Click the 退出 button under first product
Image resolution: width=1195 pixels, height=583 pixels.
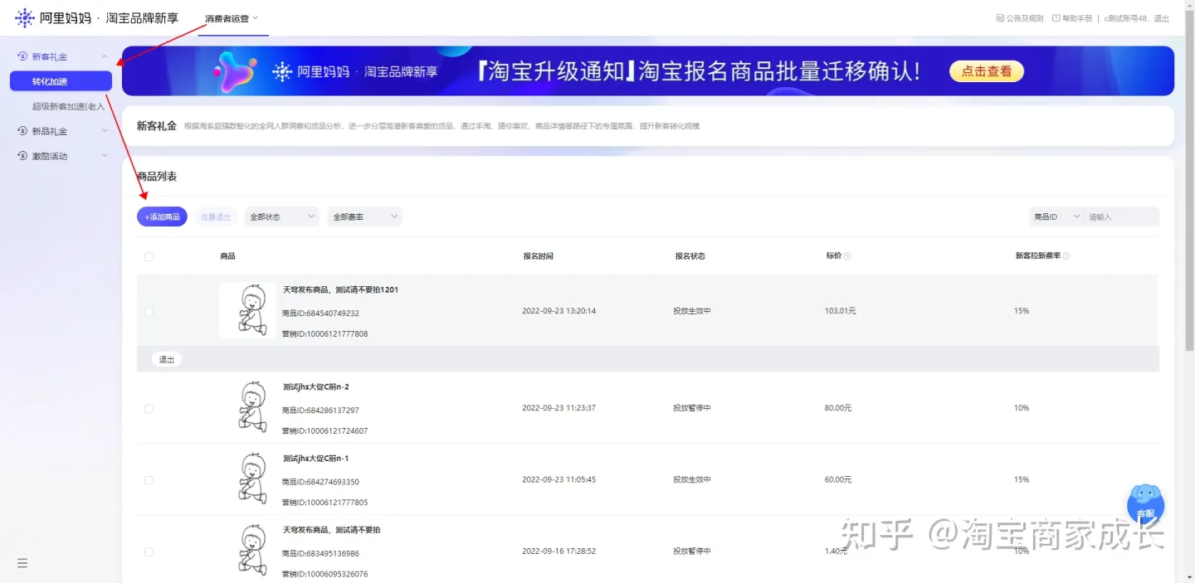pos(167,359)
